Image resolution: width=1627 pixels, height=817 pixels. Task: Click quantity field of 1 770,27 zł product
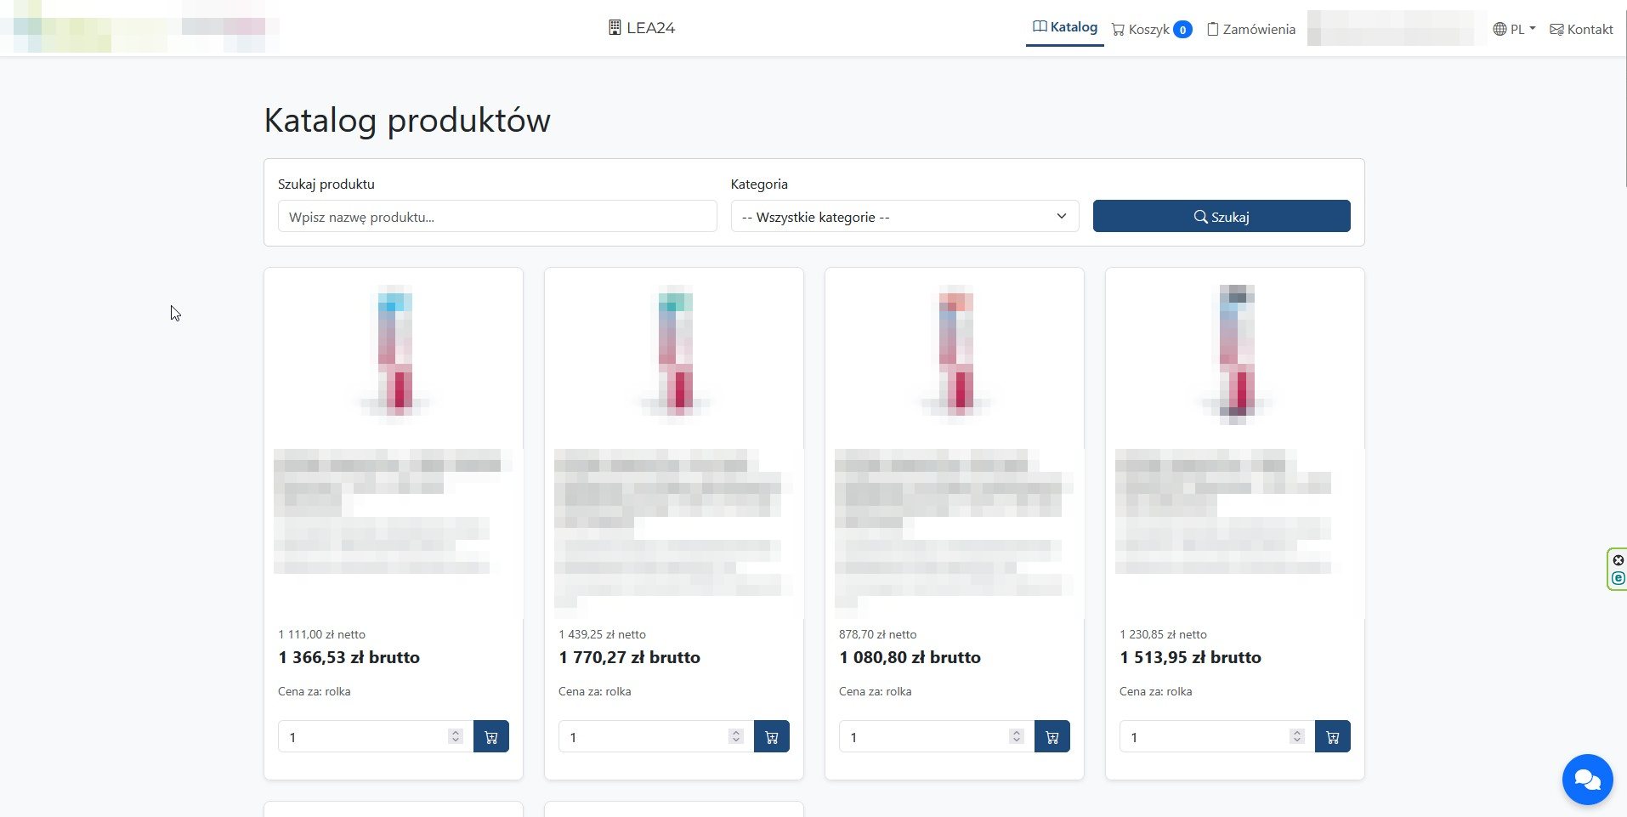tap(656, 736)
